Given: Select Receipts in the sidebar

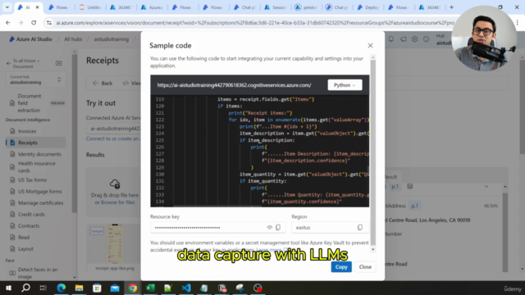Looking at the screenshot, I should point(35,143).
